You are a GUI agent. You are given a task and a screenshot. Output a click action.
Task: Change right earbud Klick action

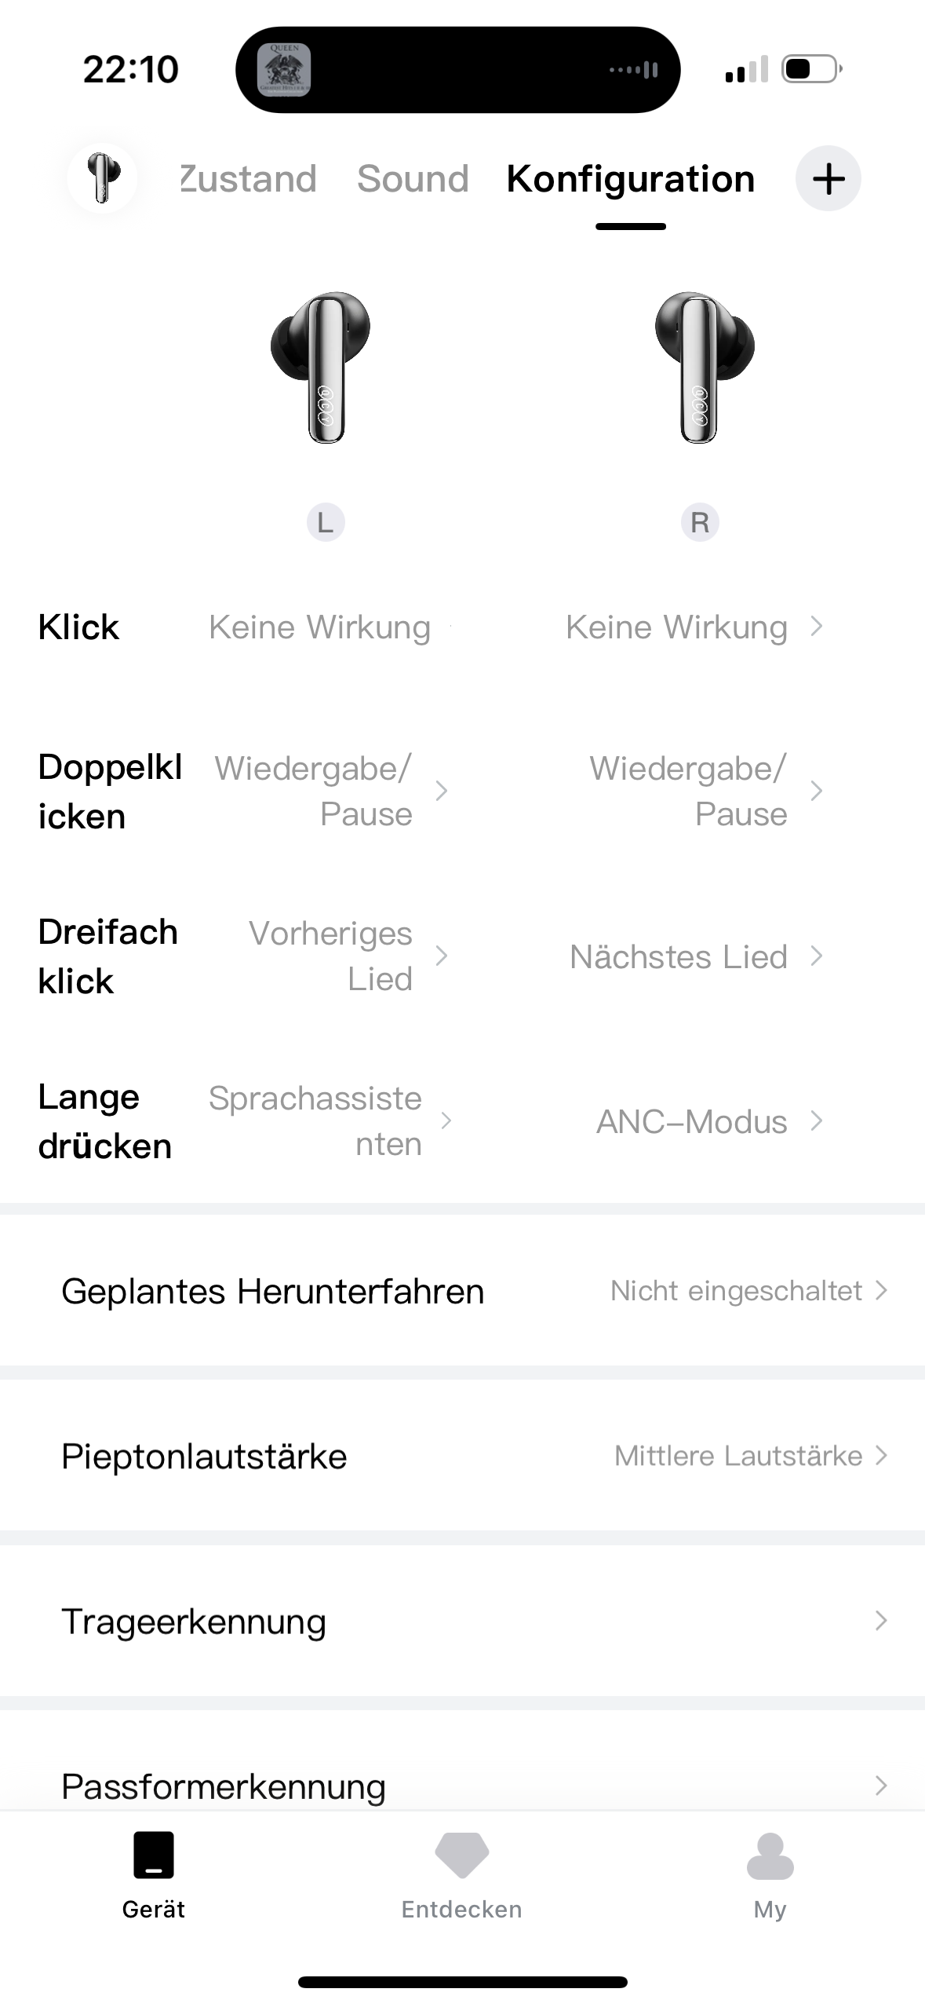click(693, 627)
